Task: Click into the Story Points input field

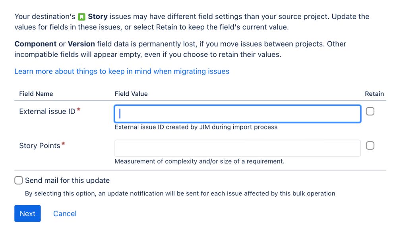Action: tap(237, 148)
